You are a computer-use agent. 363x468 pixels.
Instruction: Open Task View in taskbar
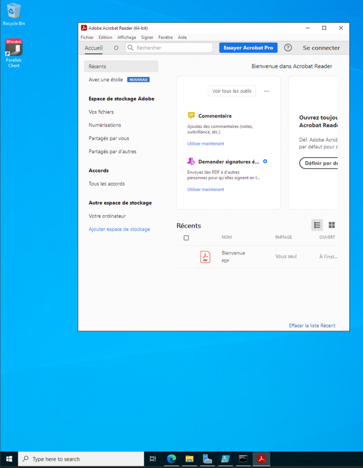tap(153, 459)
